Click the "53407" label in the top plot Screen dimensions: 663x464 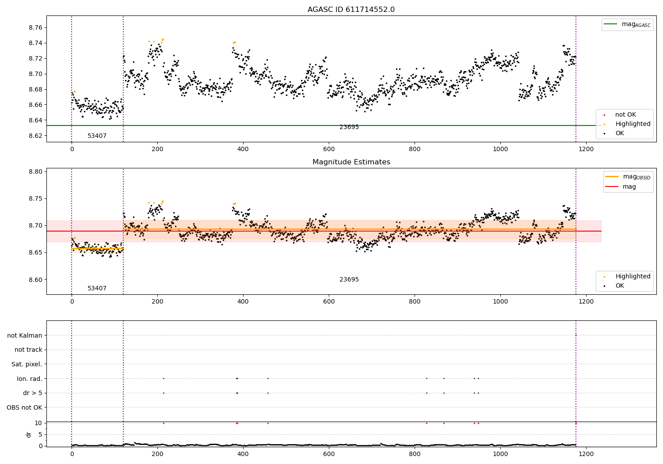coord(97,136)
